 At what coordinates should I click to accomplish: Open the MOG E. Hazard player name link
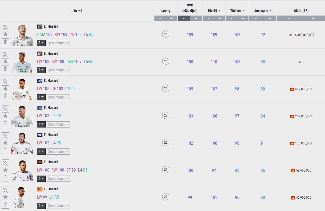(51, 162)
